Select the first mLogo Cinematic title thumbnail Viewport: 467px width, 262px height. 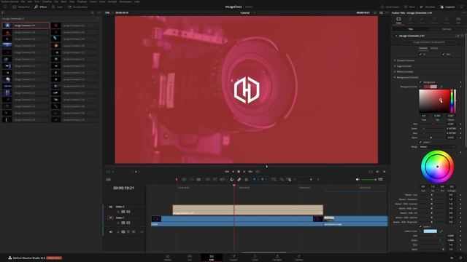[7, 25]
